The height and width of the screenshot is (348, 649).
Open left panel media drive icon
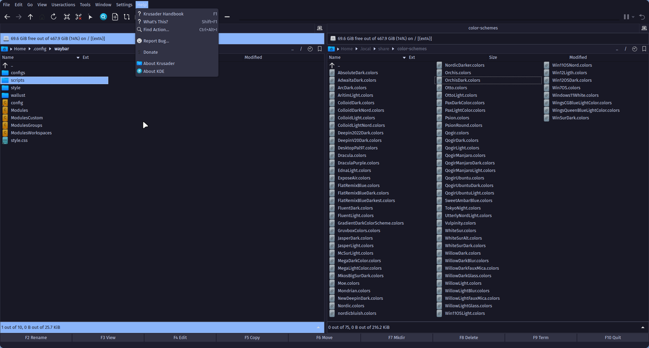pyautogui.click(x=6, y=38)
